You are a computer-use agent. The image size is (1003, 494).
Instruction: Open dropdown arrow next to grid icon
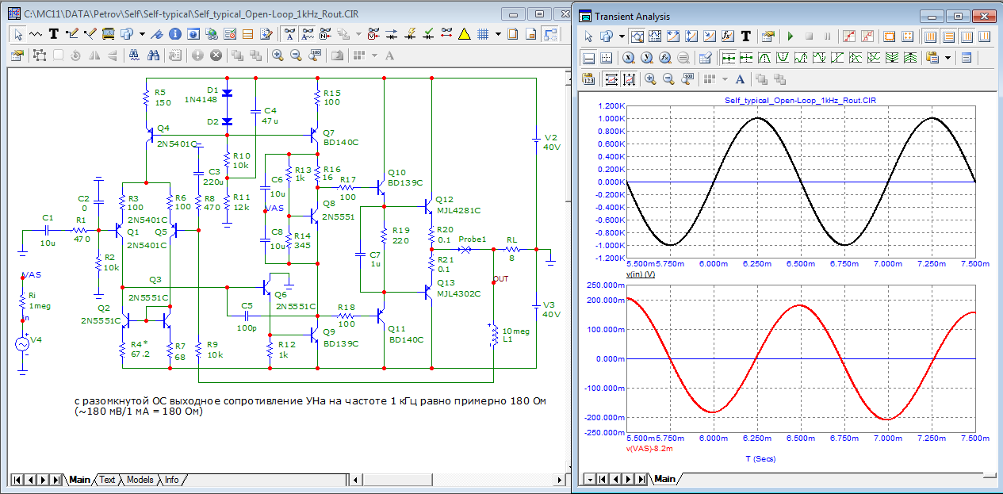(x=497, y=34)
